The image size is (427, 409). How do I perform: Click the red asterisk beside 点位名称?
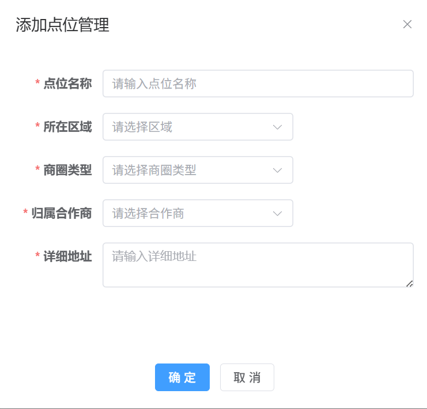[x=37, y=84]
